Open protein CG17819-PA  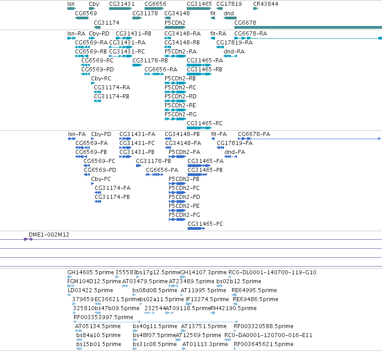[x=220, y=148]
